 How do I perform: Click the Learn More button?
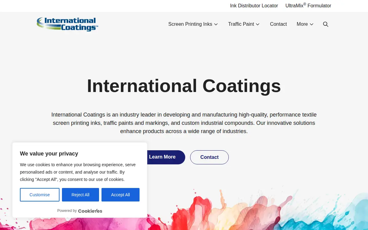162,157
